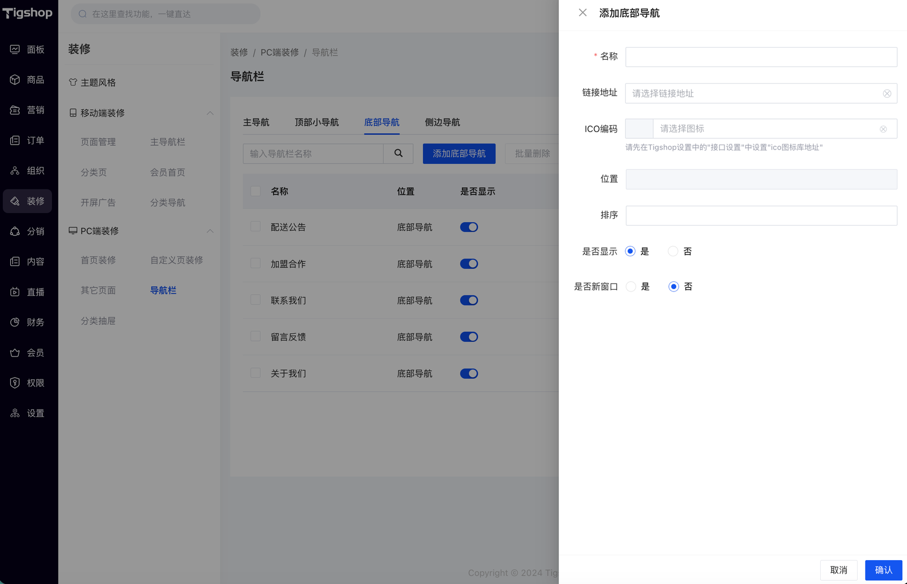Click the 名称 input field
The image size is (907, 584).
[x=761, y=57]
